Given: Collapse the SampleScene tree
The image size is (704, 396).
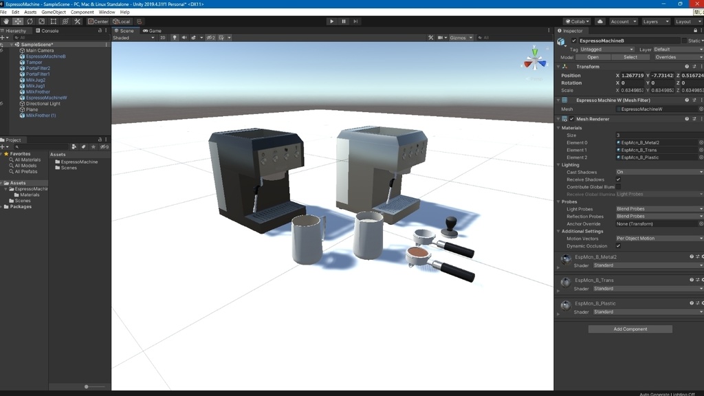Looking at the screenshot, I should tap(11, 45).
